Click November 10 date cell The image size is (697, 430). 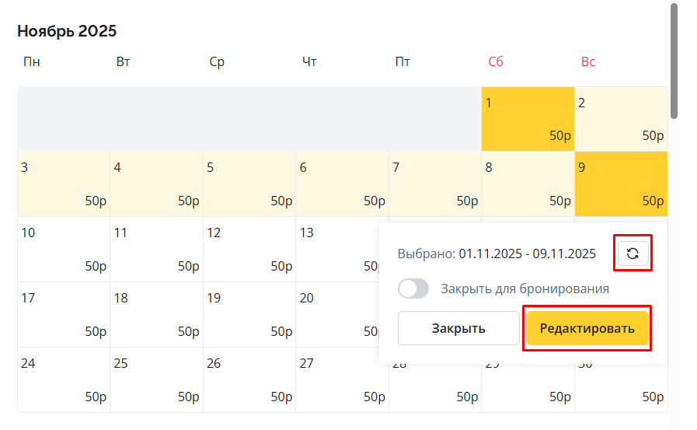(x=64, y=250)
